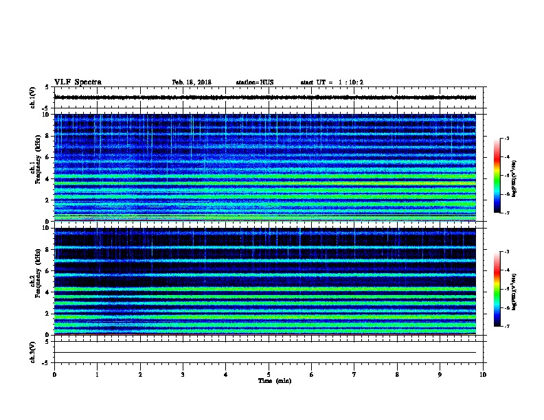Click the "station=HUS" header label

pos(255,82)
